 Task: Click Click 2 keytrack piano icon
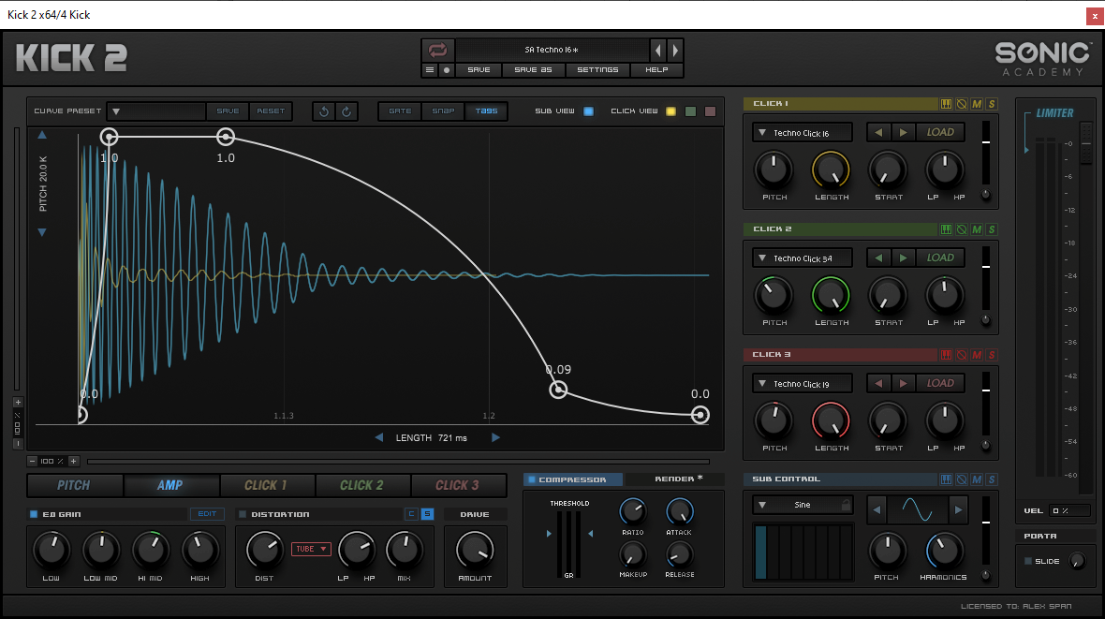(x=946, y=229)
